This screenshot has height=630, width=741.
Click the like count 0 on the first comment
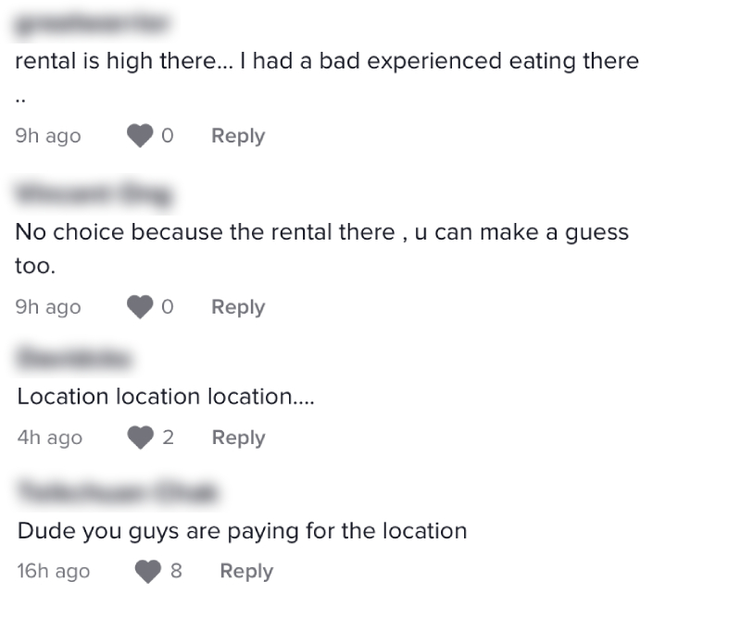pyautogui.click(x=168, y=136)
